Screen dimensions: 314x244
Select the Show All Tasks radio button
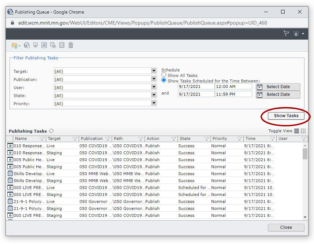(x=164, y=75)
